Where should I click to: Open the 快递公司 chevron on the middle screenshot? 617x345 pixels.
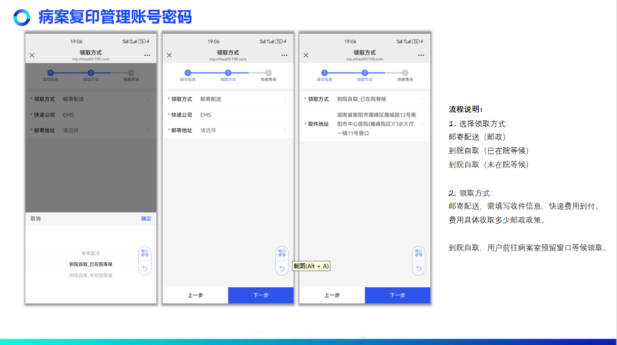click(x=286, y=115)
